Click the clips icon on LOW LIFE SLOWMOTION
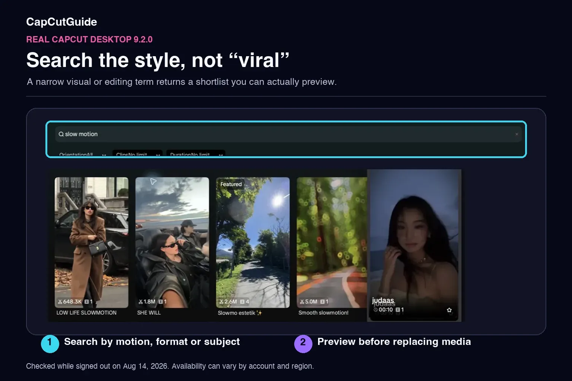 [87, 302]
